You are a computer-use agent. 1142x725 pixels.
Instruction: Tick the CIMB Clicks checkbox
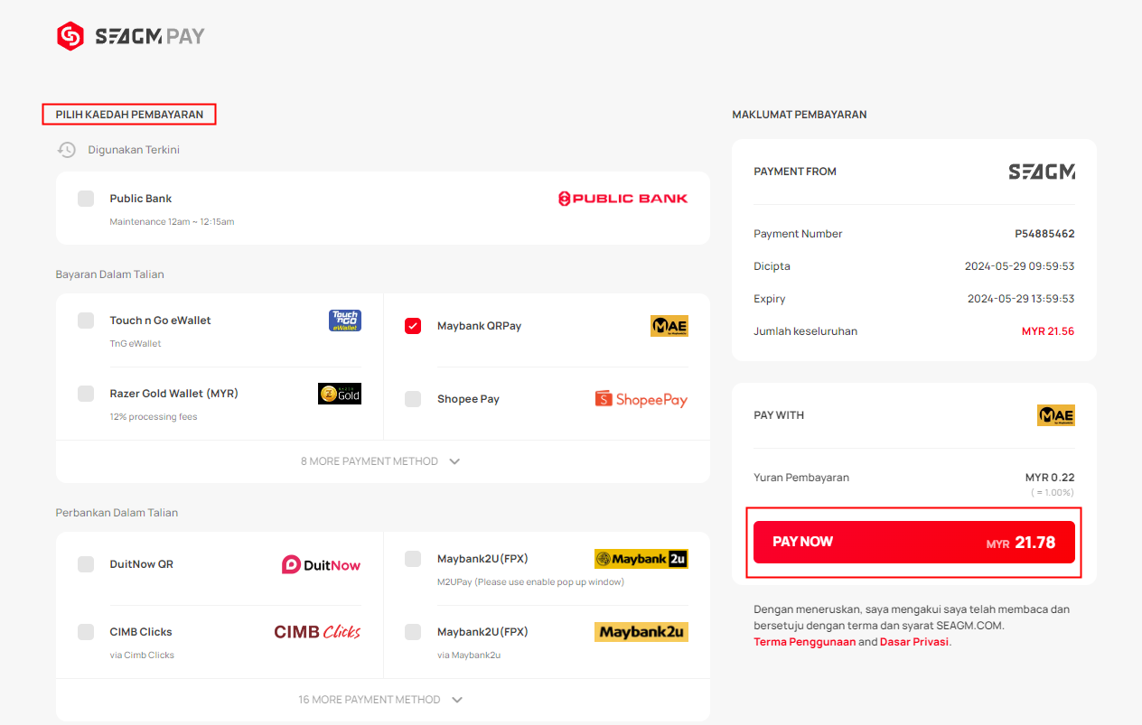click(86, 632)
